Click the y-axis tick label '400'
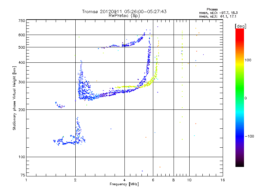The height and width of the screenshot is (196, 262). click(x=22, y=63)
